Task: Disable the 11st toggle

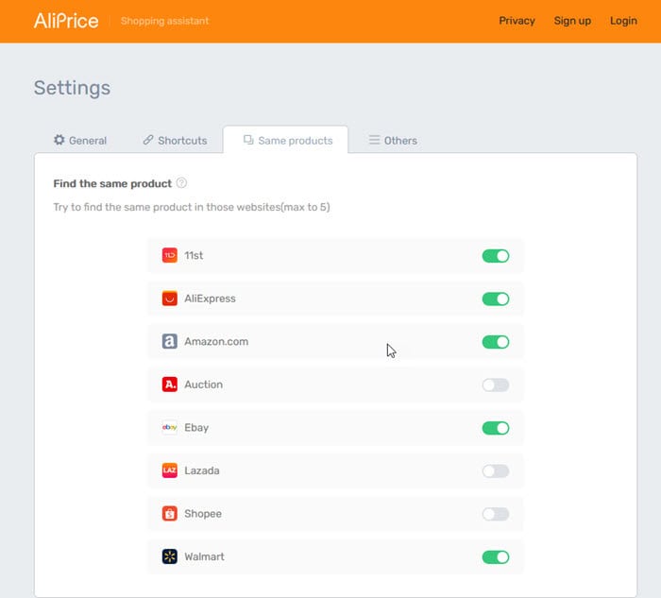Action: point(496,256)
